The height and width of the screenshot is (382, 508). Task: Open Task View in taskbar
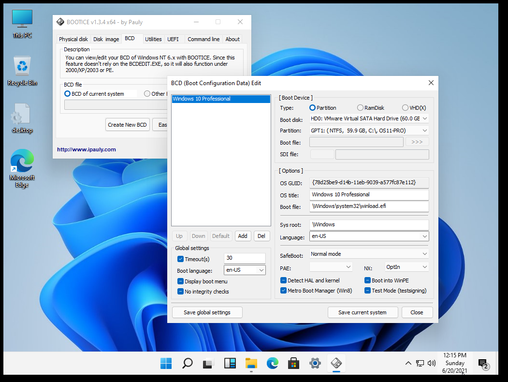[208, 363]
